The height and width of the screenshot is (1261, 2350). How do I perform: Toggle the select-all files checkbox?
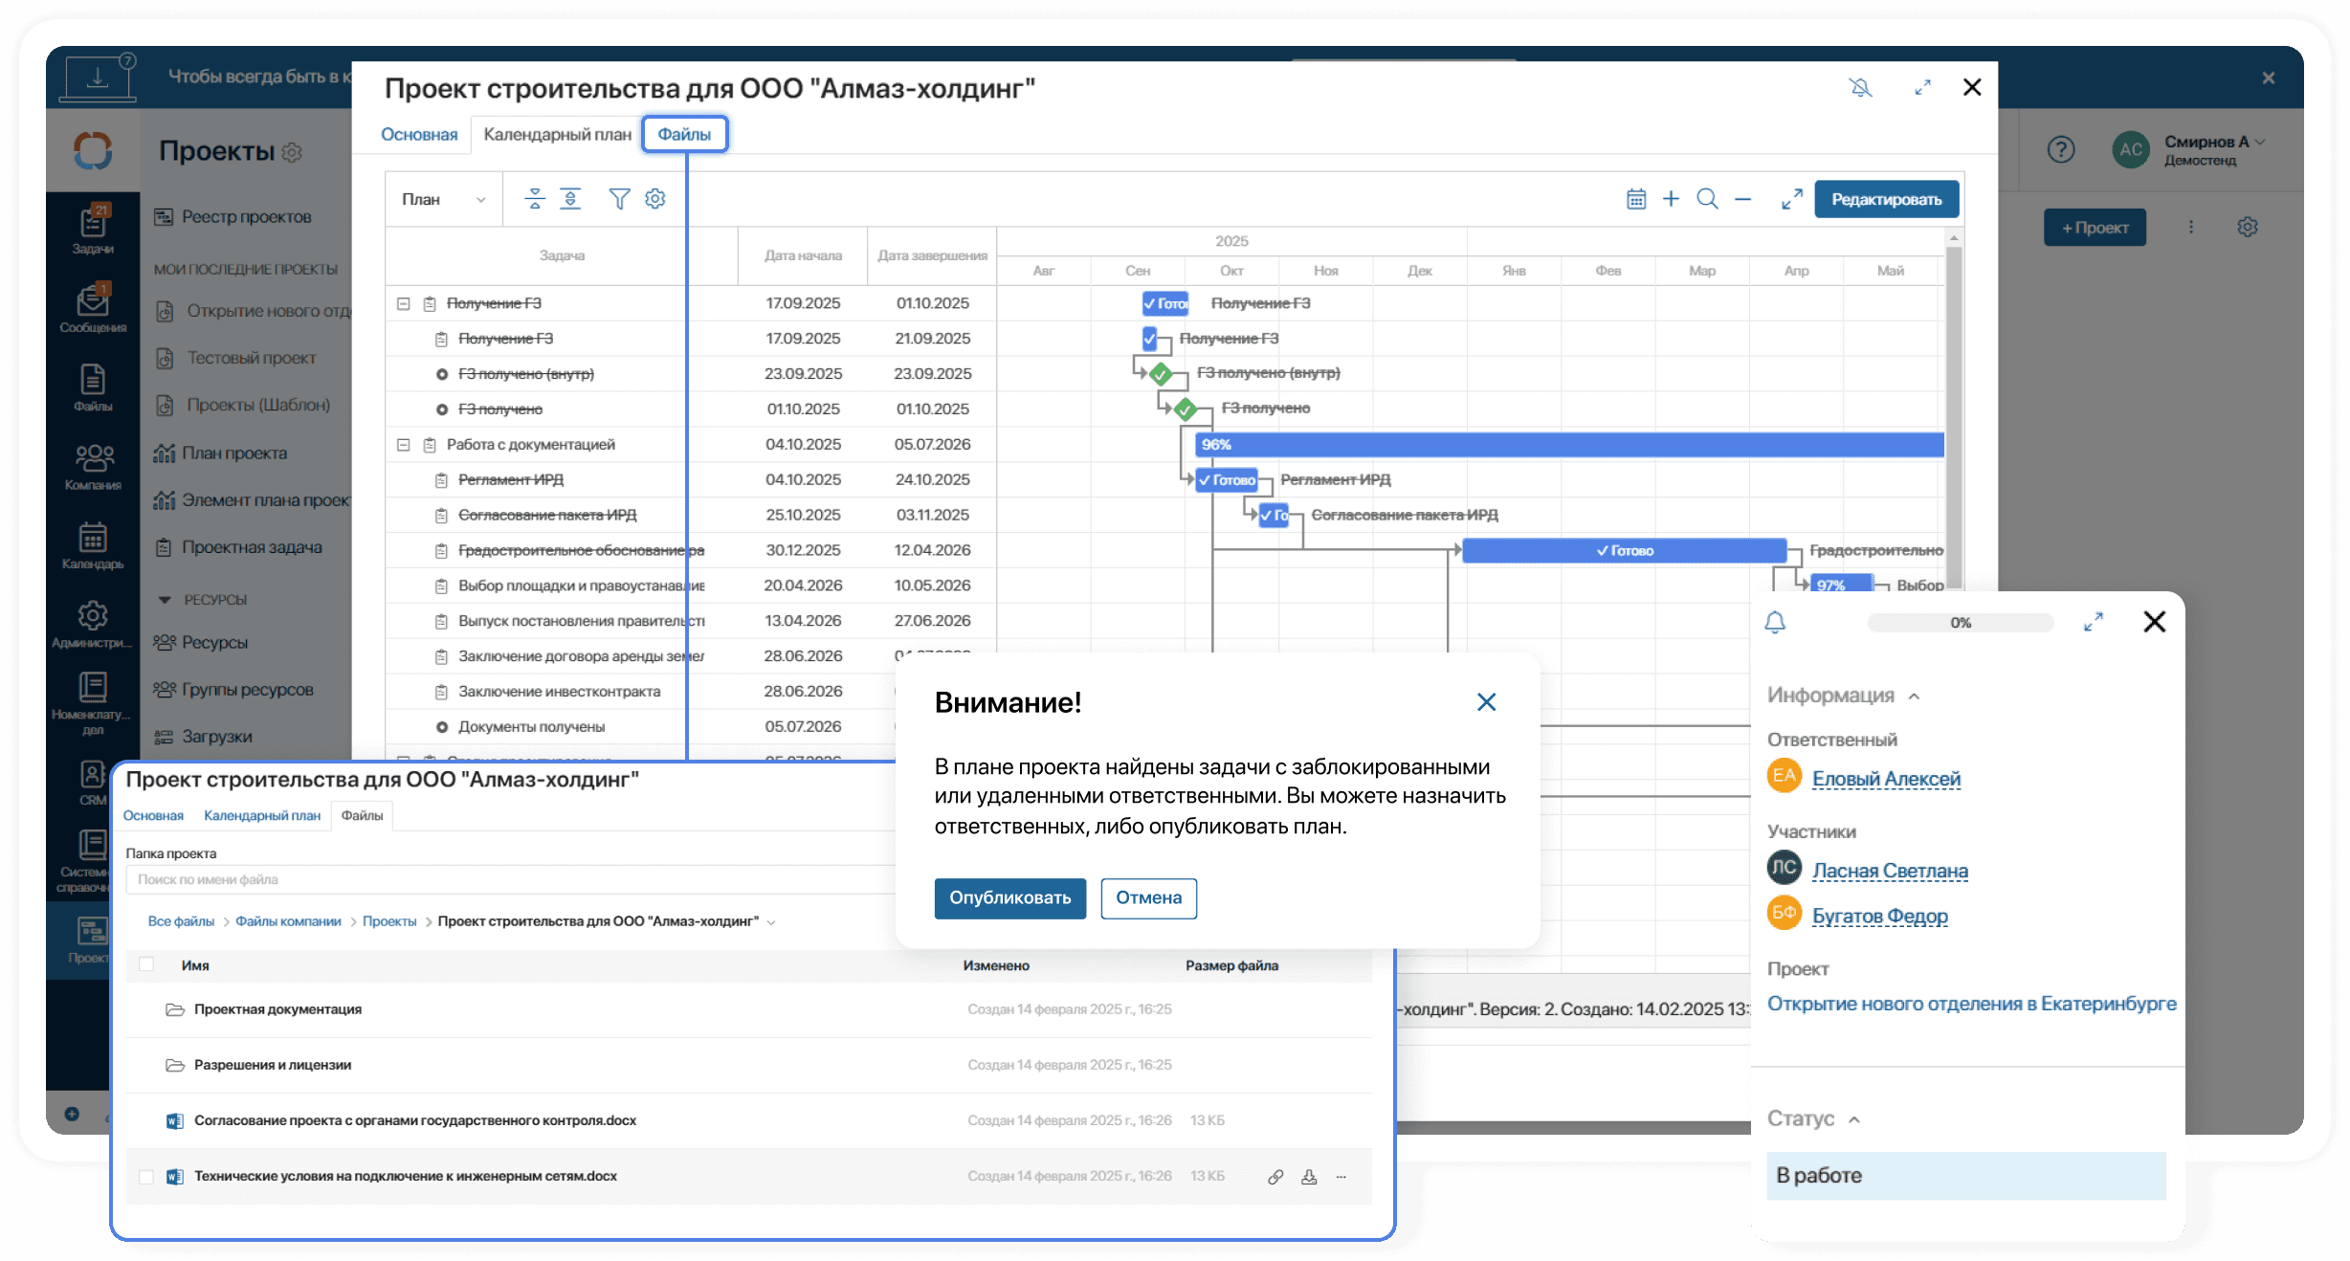146,964
